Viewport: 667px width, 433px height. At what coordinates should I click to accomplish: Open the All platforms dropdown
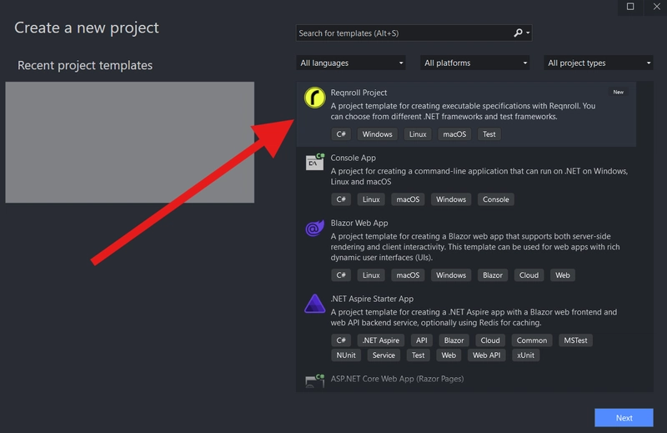[x=475, y=63]
